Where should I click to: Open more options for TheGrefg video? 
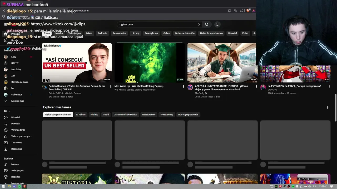coord(256,86)
